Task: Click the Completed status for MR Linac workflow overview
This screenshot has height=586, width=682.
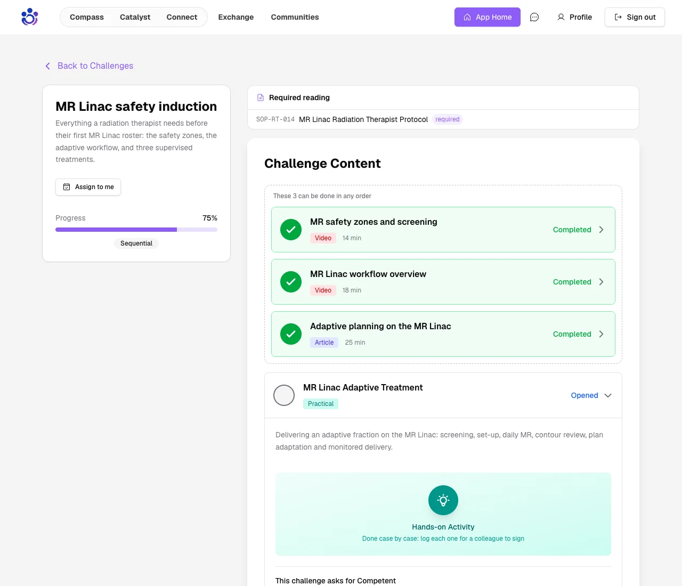Action: 572,282
